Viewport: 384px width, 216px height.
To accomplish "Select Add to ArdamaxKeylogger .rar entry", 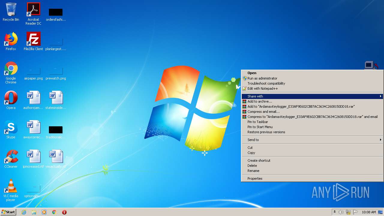I will point(312,106).
